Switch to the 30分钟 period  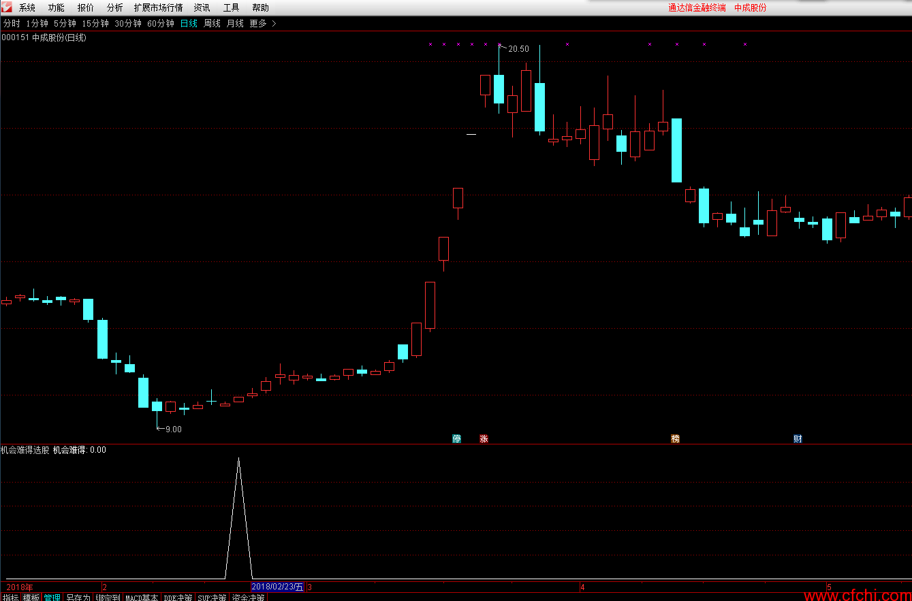(x=128, y=23)
